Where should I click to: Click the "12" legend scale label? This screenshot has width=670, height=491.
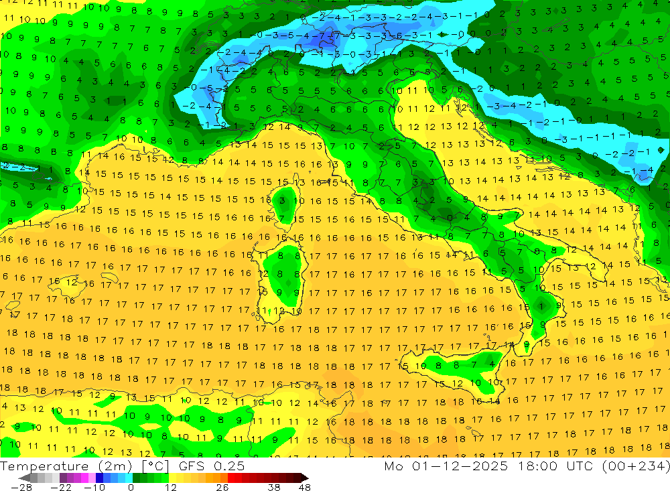(170, 487)
